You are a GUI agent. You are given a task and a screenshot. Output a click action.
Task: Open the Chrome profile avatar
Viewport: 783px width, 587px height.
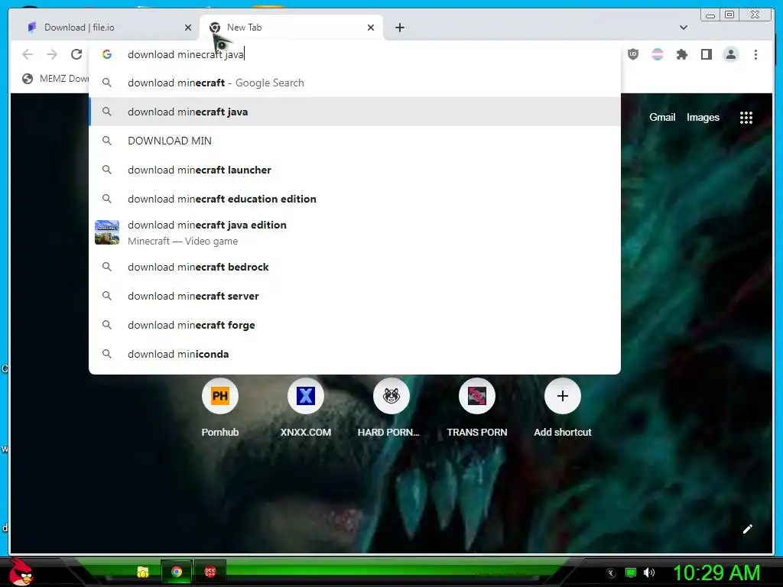point(730,54)
